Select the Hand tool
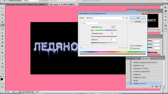Viewport: 168px width, 94px height. coord(3,70)
